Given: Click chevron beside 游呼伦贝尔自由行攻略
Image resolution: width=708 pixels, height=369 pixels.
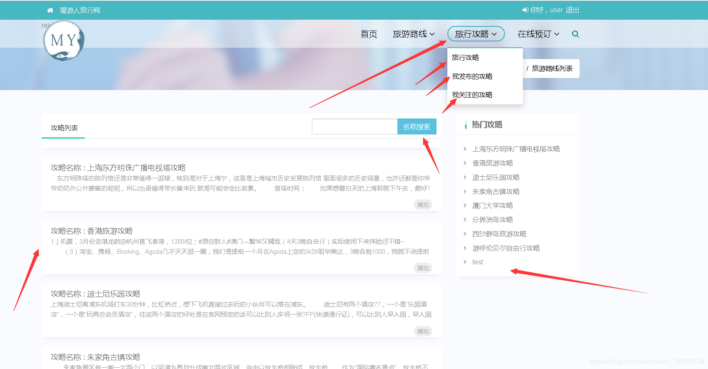Looking at the screenshot, I should click(x=465, y=248).
